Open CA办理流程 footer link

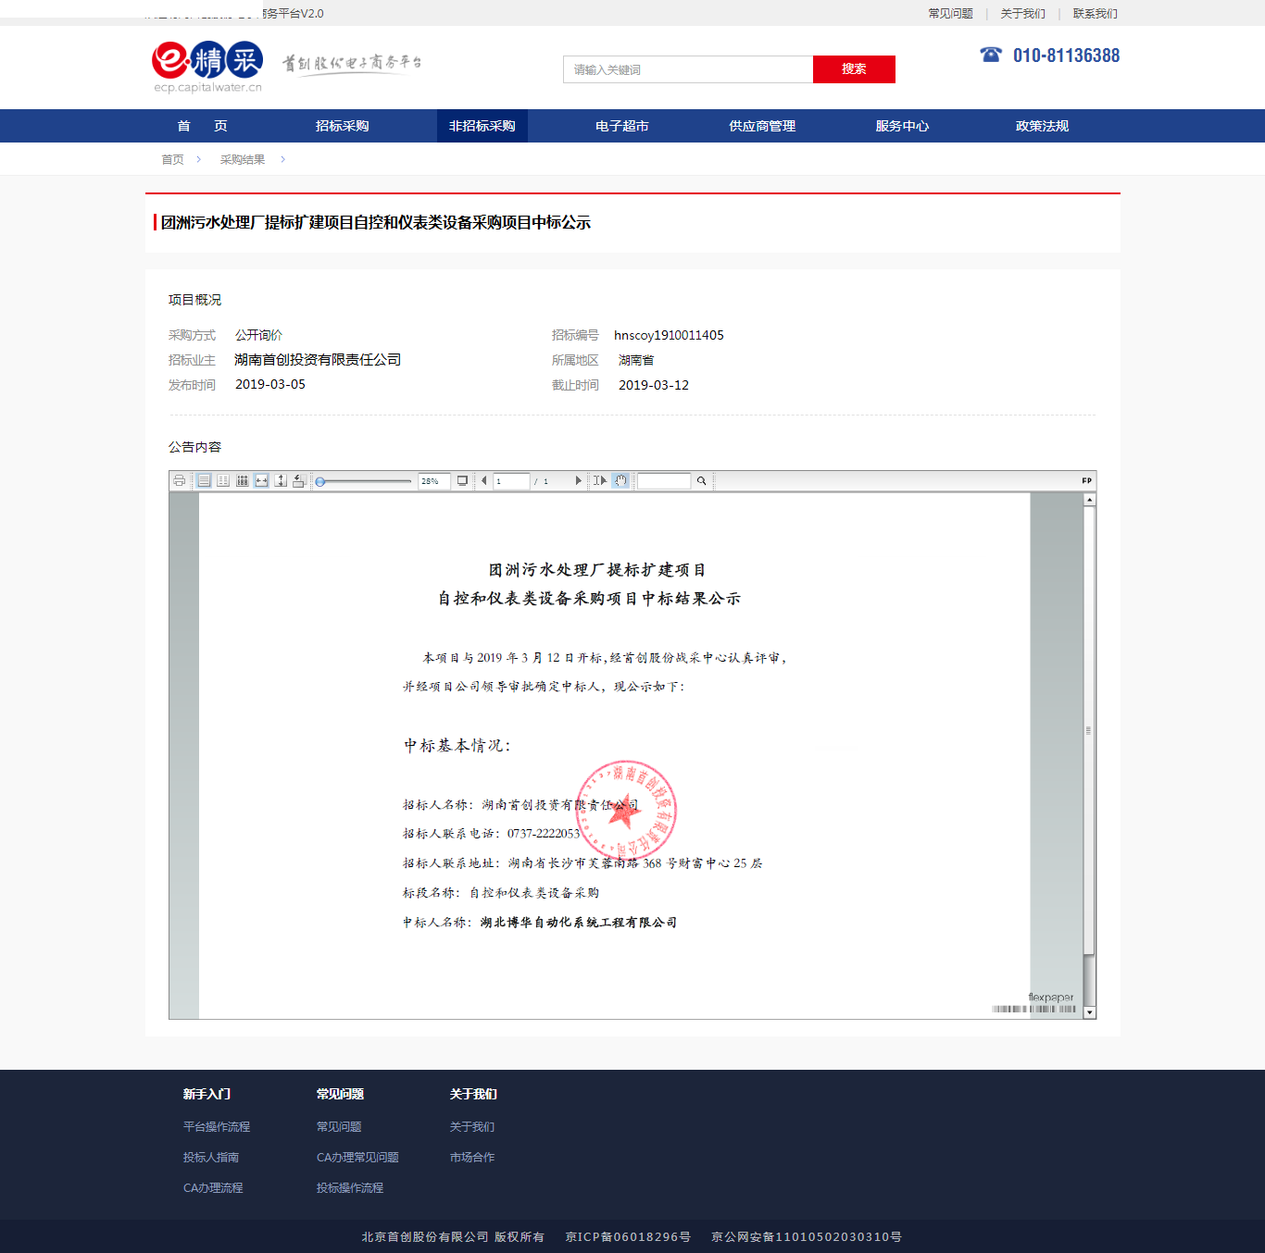point(213,1188)
